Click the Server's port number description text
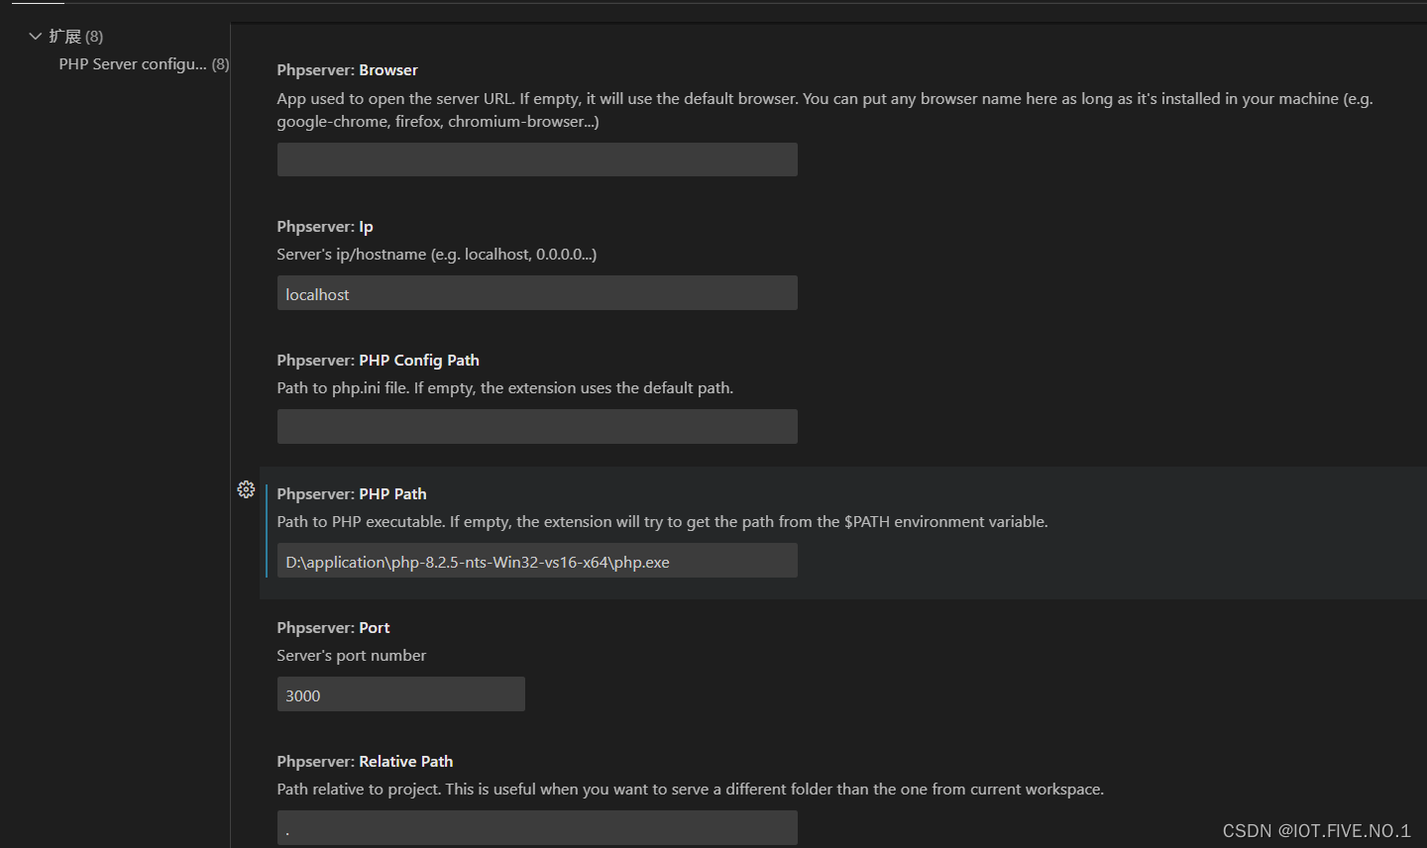This screenshot has width=1427, height=848. pyautogui.click(x=351, y=655)
